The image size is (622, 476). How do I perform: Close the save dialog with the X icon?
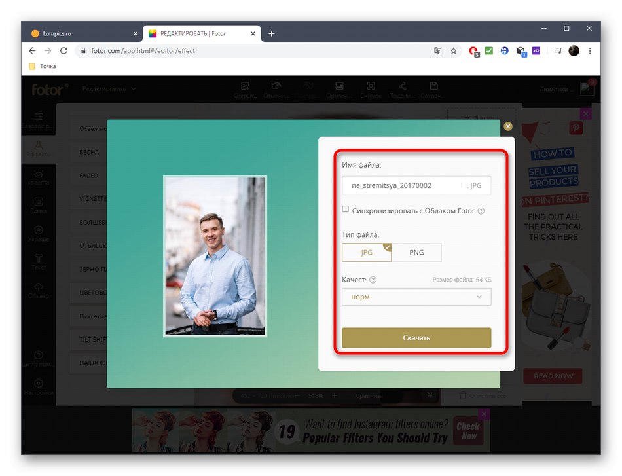pos(508,126)
